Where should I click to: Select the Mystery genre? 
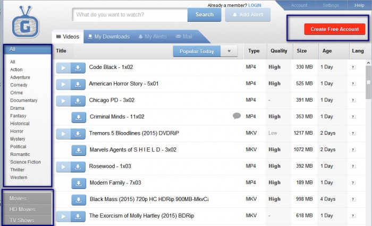[18, 139]
